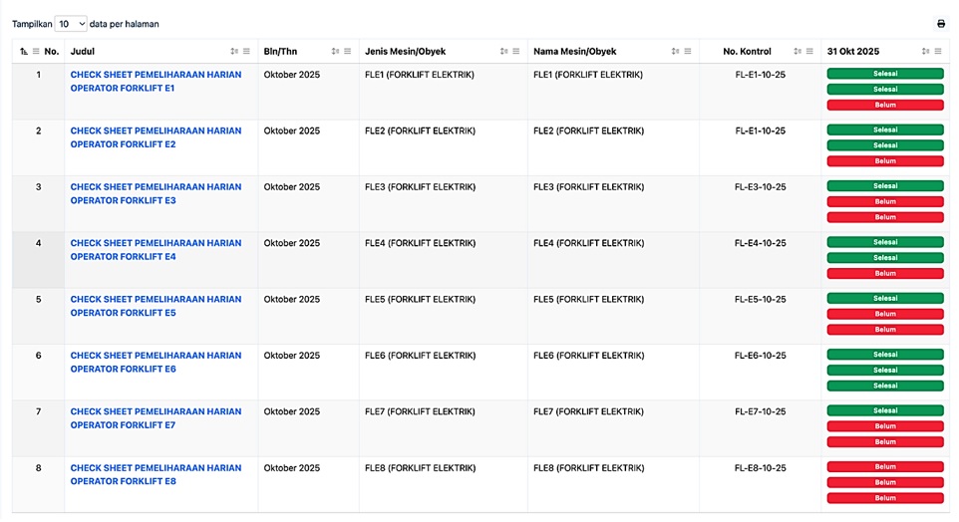Open Check Sheet Operator Forklift E8 link

pyautogui.click(x=156, y=474)
